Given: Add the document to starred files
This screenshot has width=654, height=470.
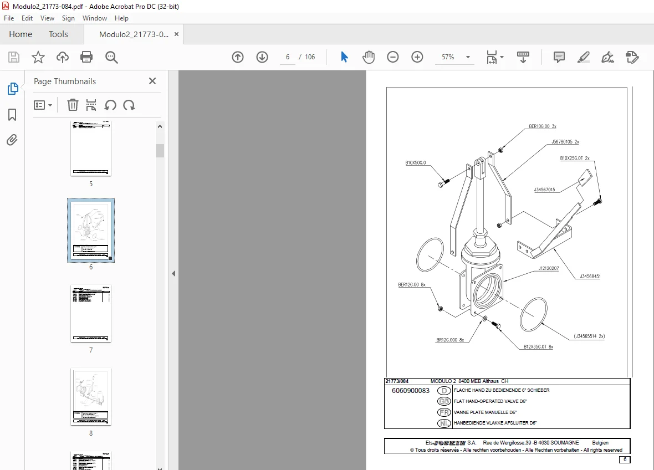Looking at the screenshot, I should tap(38, 57).
